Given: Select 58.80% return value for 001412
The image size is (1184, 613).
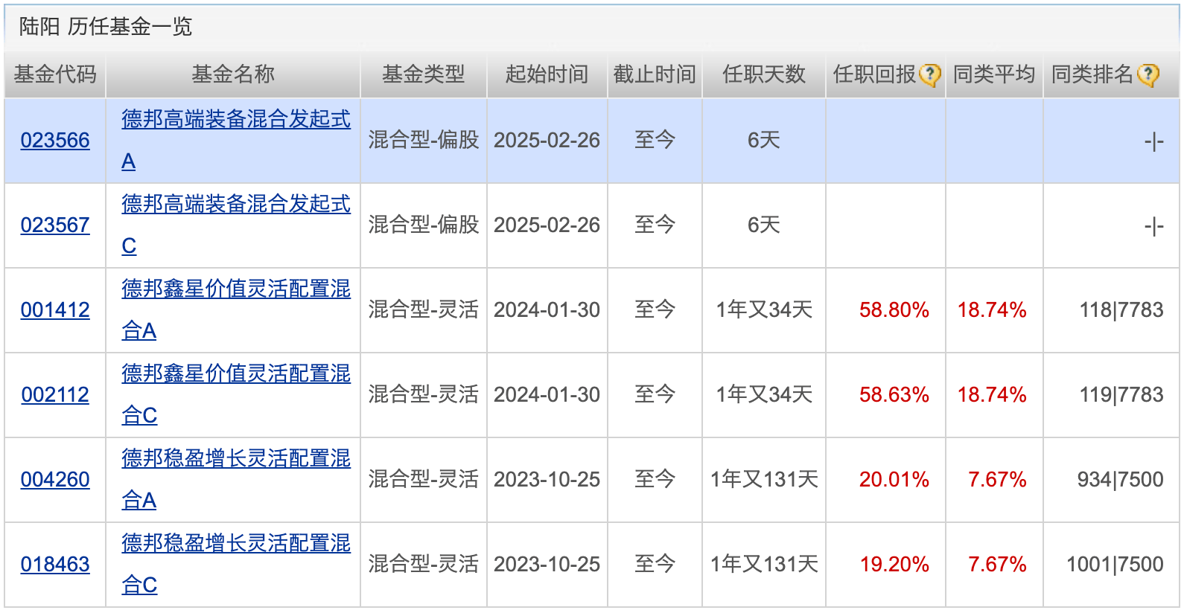Looking at the screenshot, I should coord(894,309).
